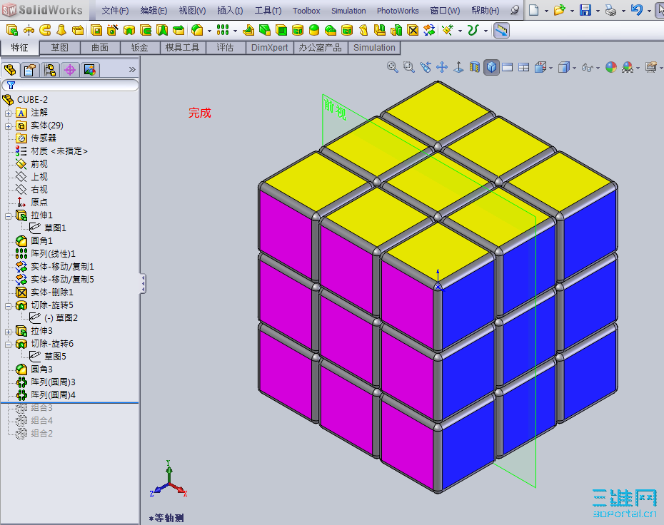
Task: Click Zoom to Fit in view toolbar
Action: point(393,67)
